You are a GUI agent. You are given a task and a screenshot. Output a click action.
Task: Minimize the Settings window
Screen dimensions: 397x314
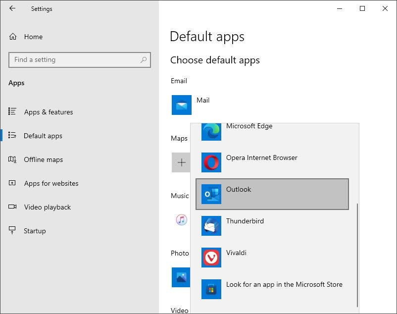(x=340, y=8)
